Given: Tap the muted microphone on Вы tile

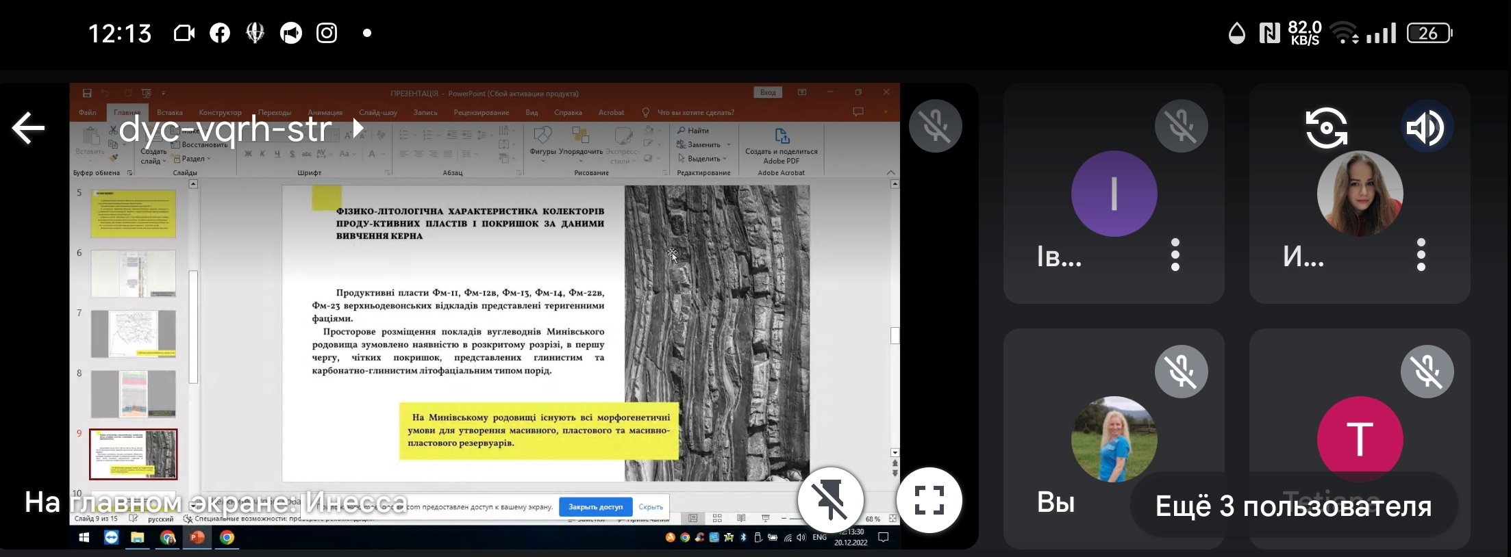Looking at the screenshot, I should [x=1181, y=372].
